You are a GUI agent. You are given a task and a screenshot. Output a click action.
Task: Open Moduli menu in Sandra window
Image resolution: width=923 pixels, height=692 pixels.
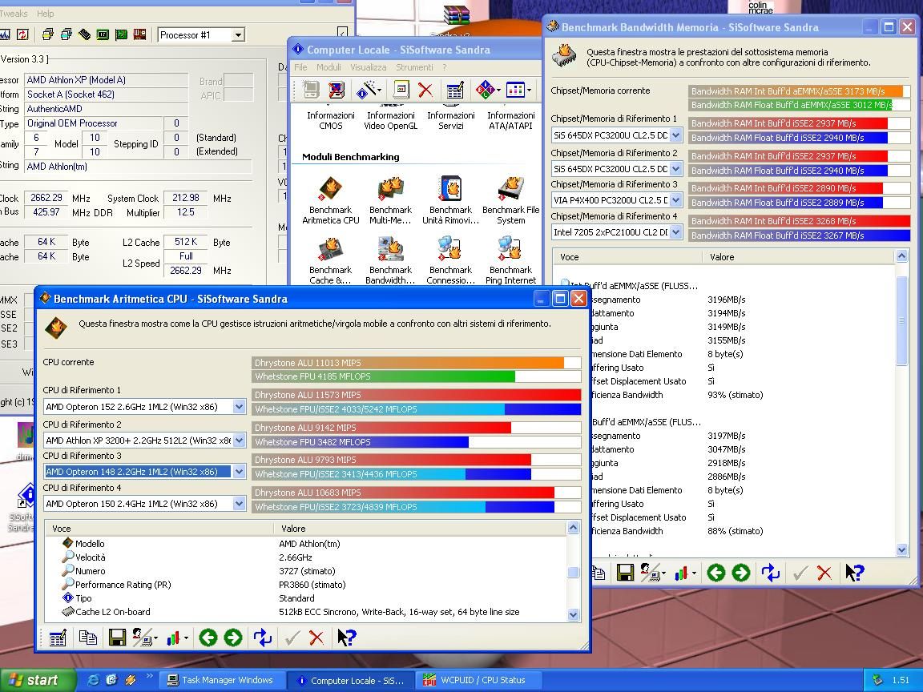pyautogui.click(x=328, y=67)
